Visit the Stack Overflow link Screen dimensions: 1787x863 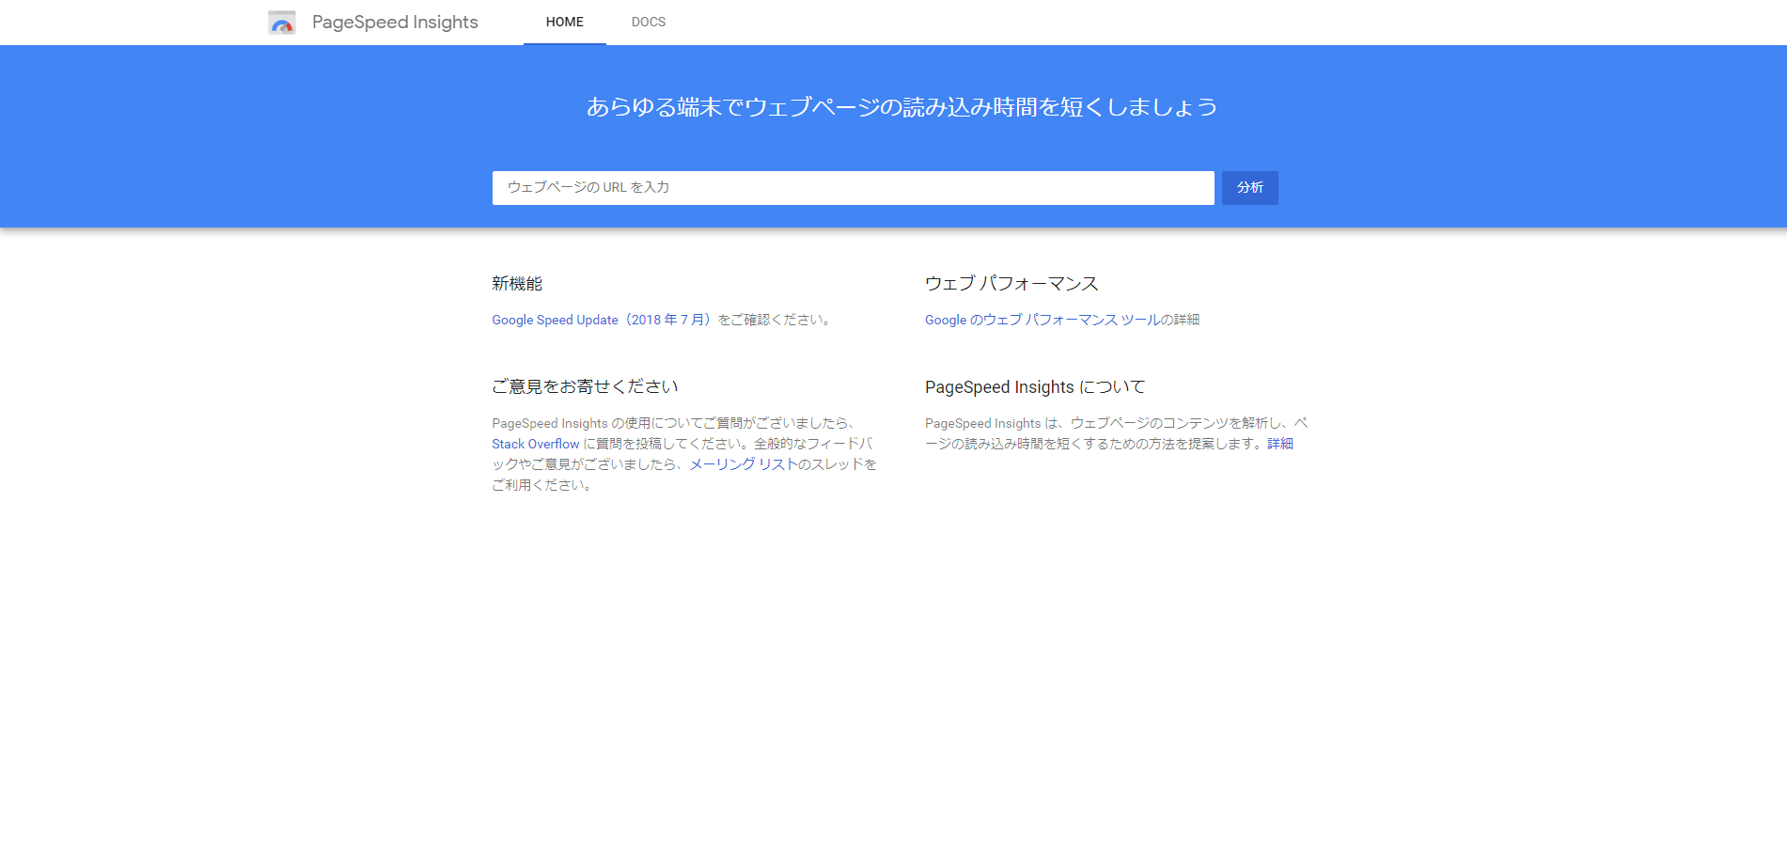click(x=535, y=445)
